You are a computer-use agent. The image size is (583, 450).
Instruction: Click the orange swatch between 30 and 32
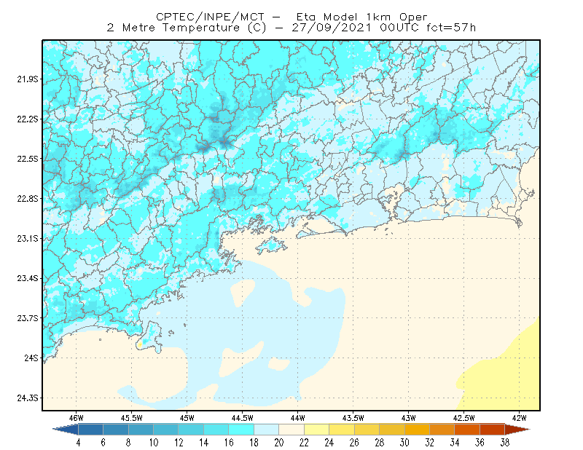point(417,429)
